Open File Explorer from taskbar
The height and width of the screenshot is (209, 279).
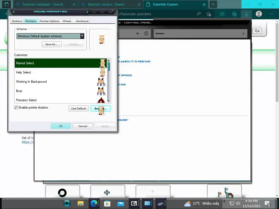click(80, 203)
